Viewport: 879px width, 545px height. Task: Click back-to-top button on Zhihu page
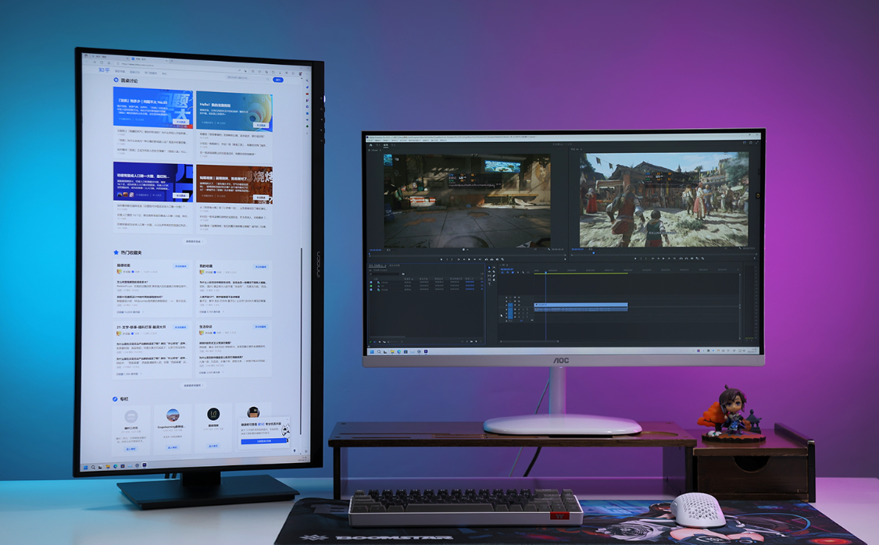pyautogui.click(x=295, y=451)
